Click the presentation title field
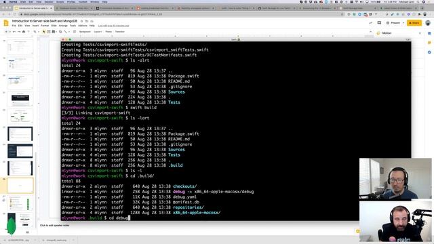 (45, 21)
